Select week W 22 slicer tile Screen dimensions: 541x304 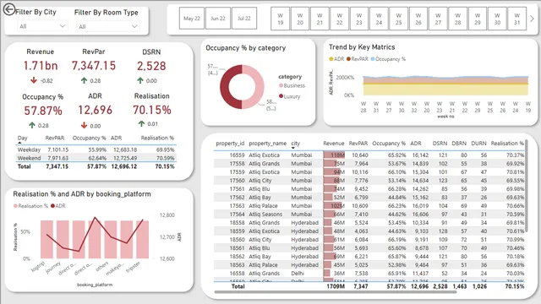(340, 19)
